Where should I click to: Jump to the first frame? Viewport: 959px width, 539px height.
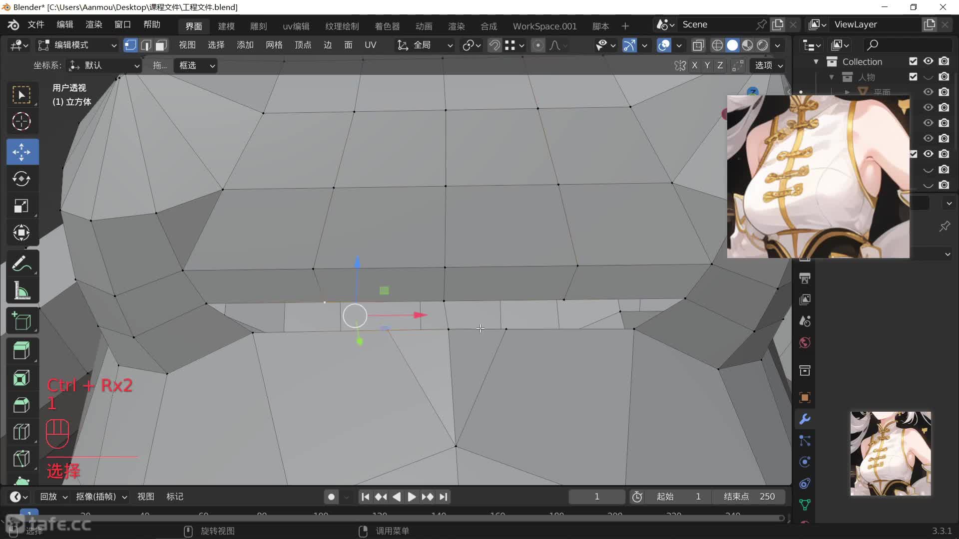(365, 497)
